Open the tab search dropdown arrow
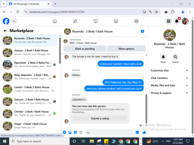The width and height of the screenshot is (194, 145). (x=4, y=4)
